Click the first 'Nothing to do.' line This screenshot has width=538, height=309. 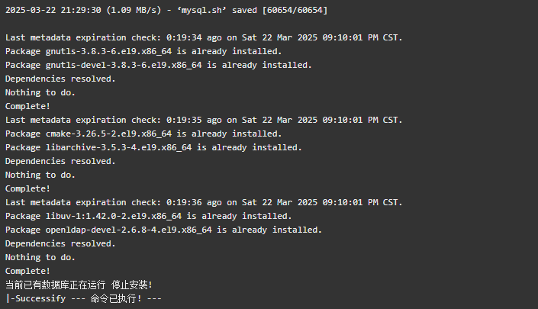(x=40, y=92)
